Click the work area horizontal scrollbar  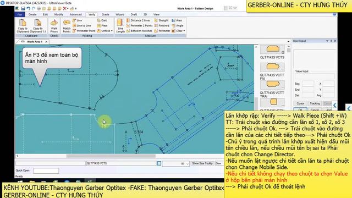click(x=111, y=156)
